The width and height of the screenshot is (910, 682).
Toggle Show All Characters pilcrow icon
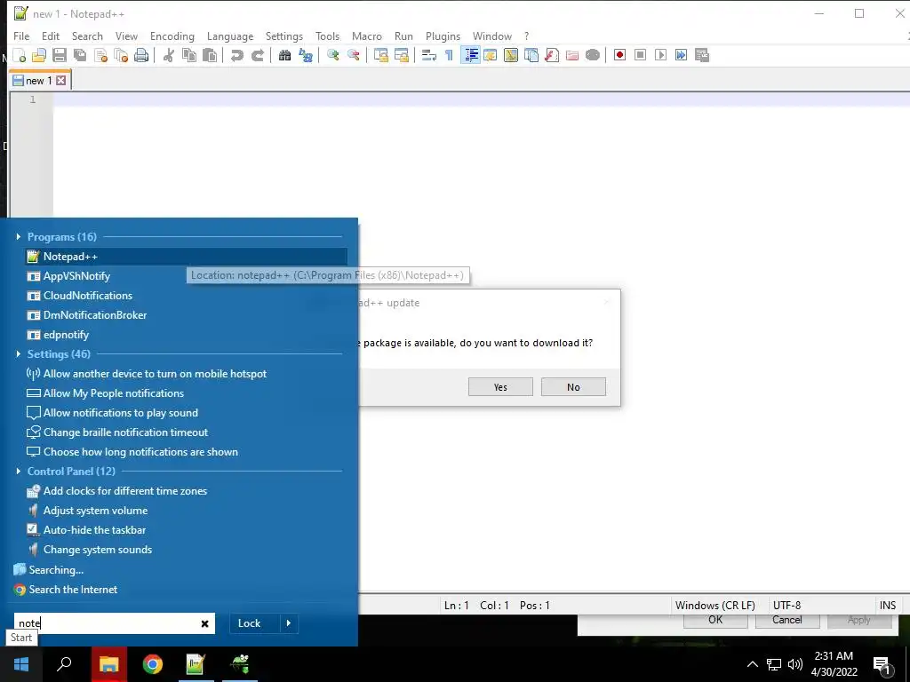coord(449,55)
